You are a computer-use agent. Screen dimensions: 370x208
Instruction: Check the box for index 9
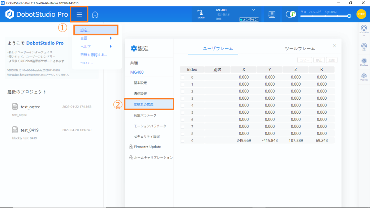(x=182, y=141)
